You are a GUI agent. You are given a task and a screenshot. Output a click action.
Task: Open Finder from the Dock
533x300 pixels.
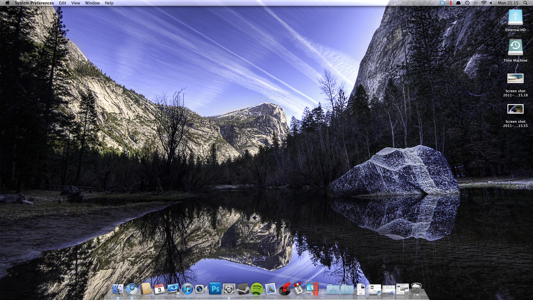click(x=118, y=289)
